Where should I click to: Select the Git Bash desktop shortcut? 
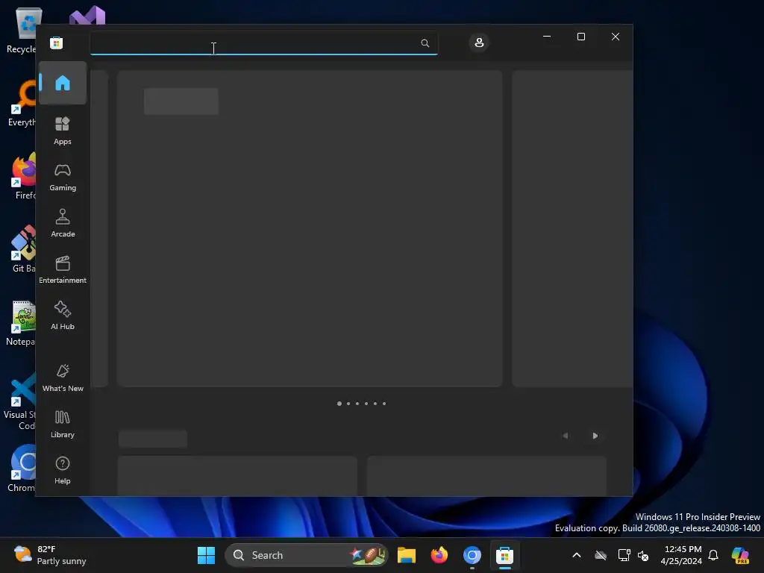click(x=23, y=249)
